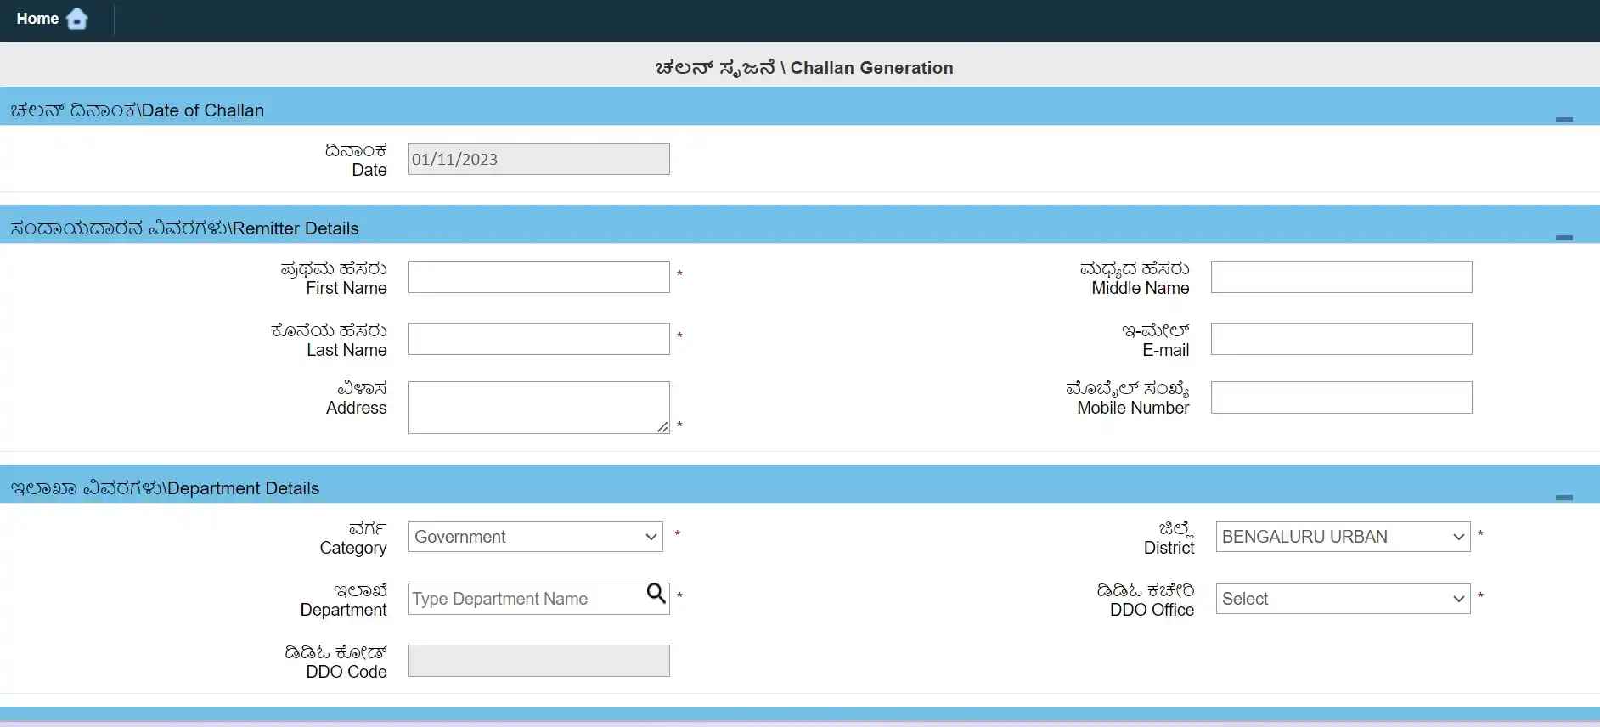Click the Type Department Name field
The image size is (1600, 727).
525,599
